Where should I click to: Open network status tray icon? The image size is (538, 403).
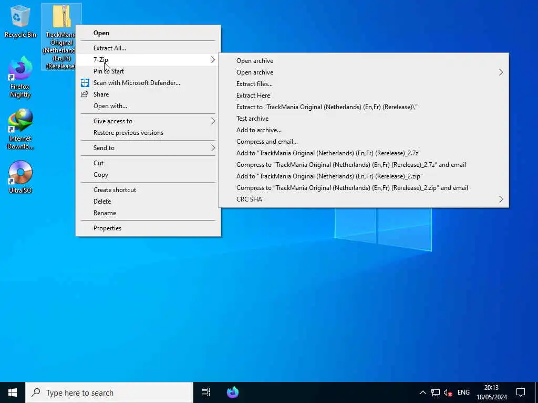[x=436, y=393]
